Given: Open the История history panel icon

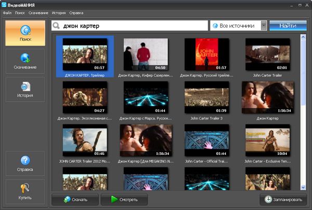Looking at the screenshot, I should pyautogui.click(x=25, y=87).
